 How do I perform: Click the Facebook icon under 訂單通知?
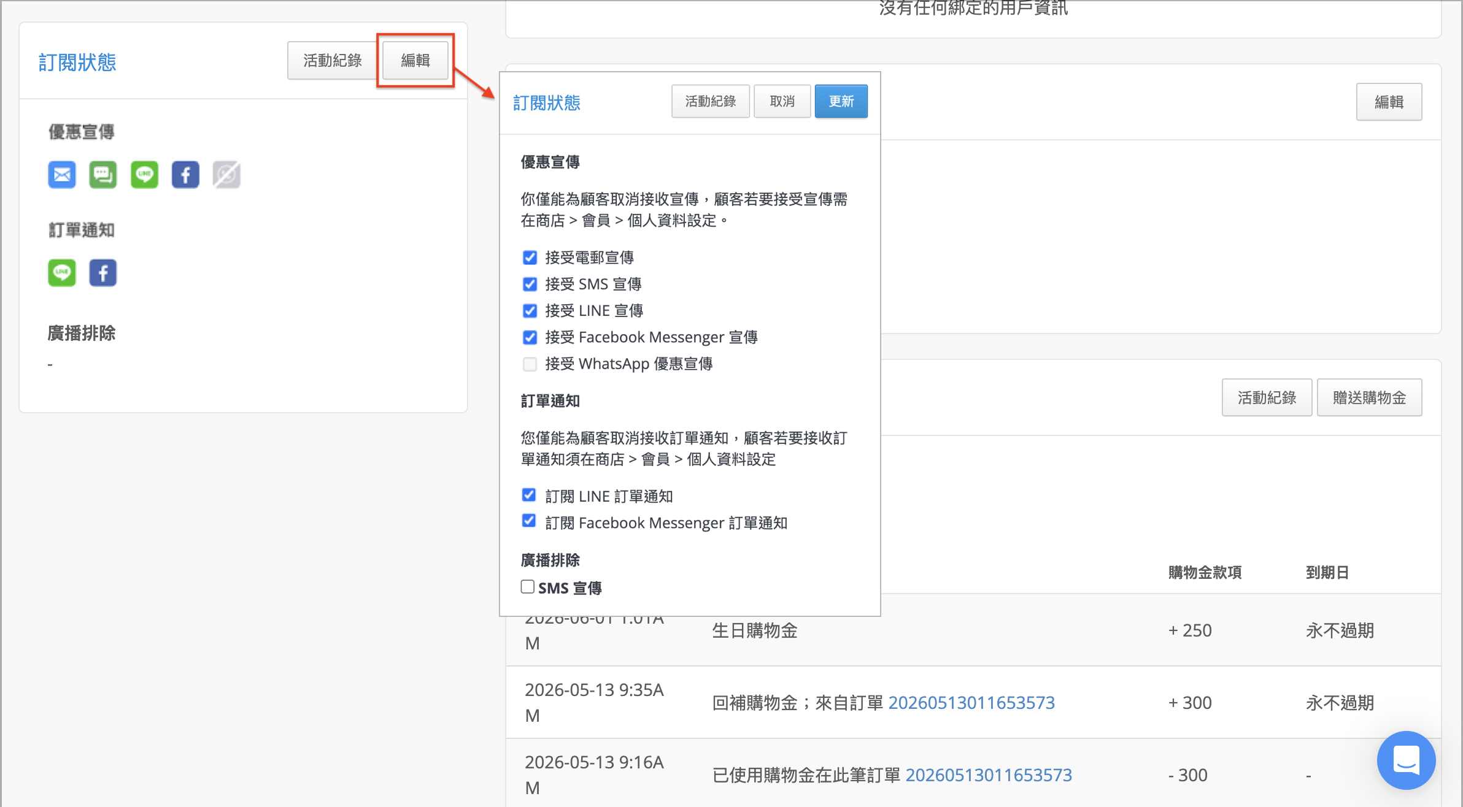102,273
